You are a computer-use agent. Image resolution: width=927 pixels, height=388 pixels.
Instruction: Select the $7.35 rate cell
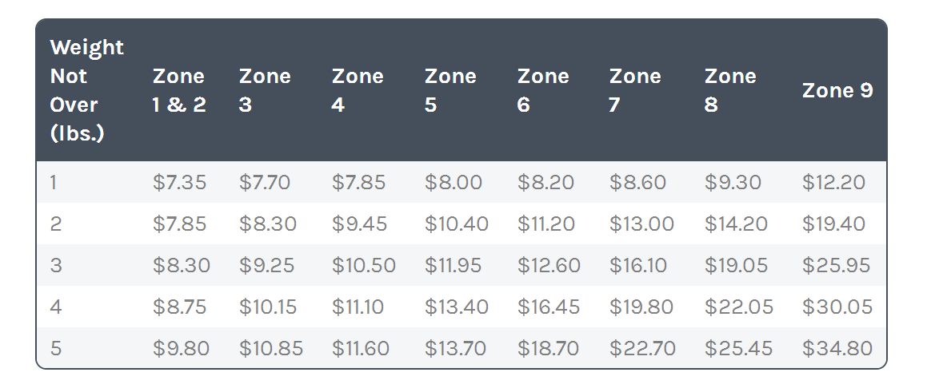(x=179, y=182)
